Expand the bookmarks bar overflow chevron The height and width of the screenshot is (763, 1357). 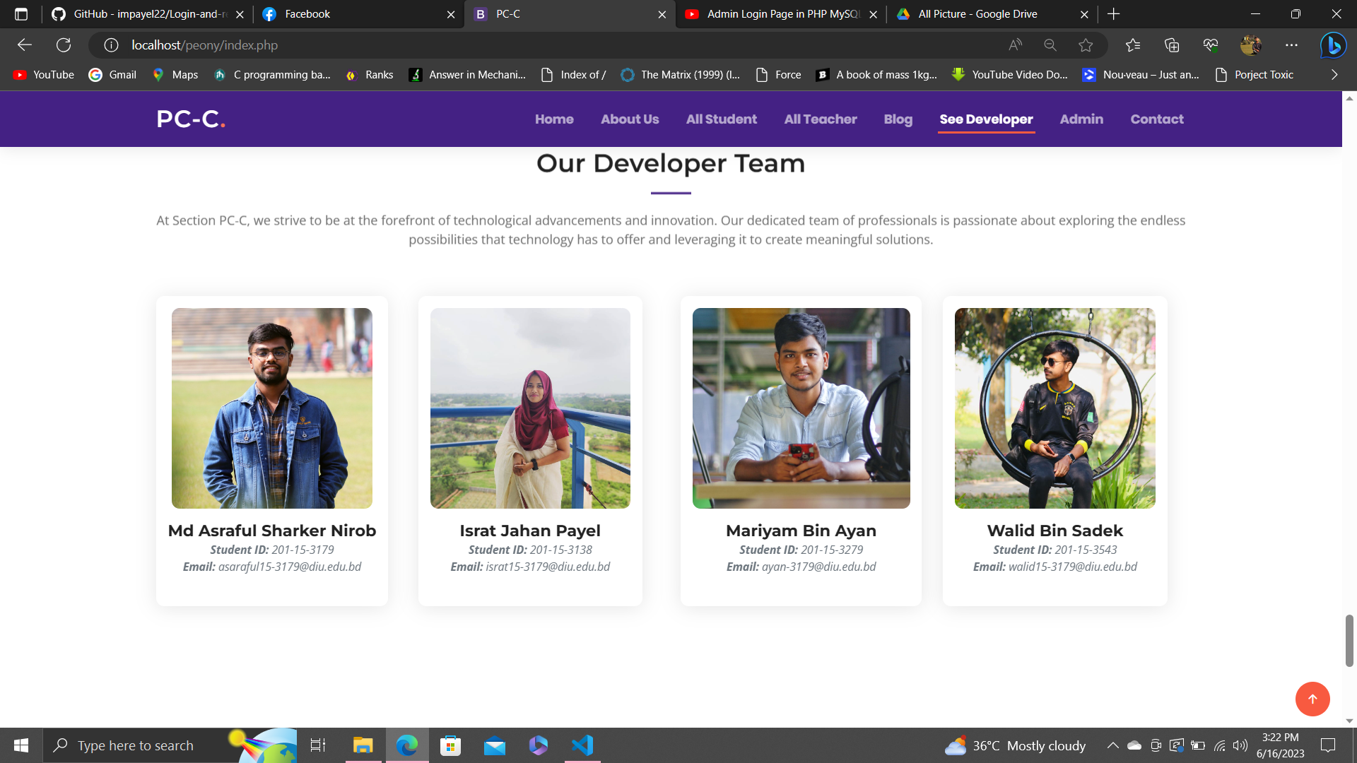coord(1334,75)
